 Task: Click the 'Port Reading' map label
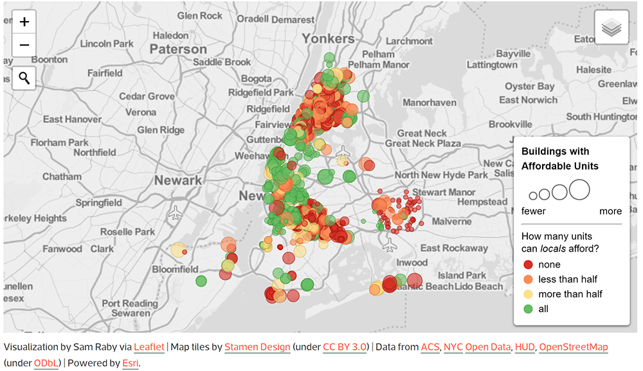130,304
